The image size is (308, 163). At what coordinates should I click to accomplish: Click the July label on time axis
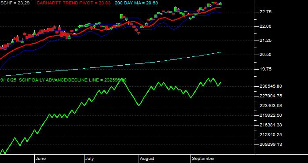point(90,159)
